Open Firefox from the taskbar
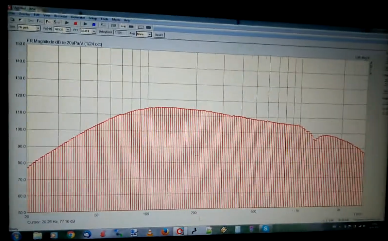 click(165, 232)
